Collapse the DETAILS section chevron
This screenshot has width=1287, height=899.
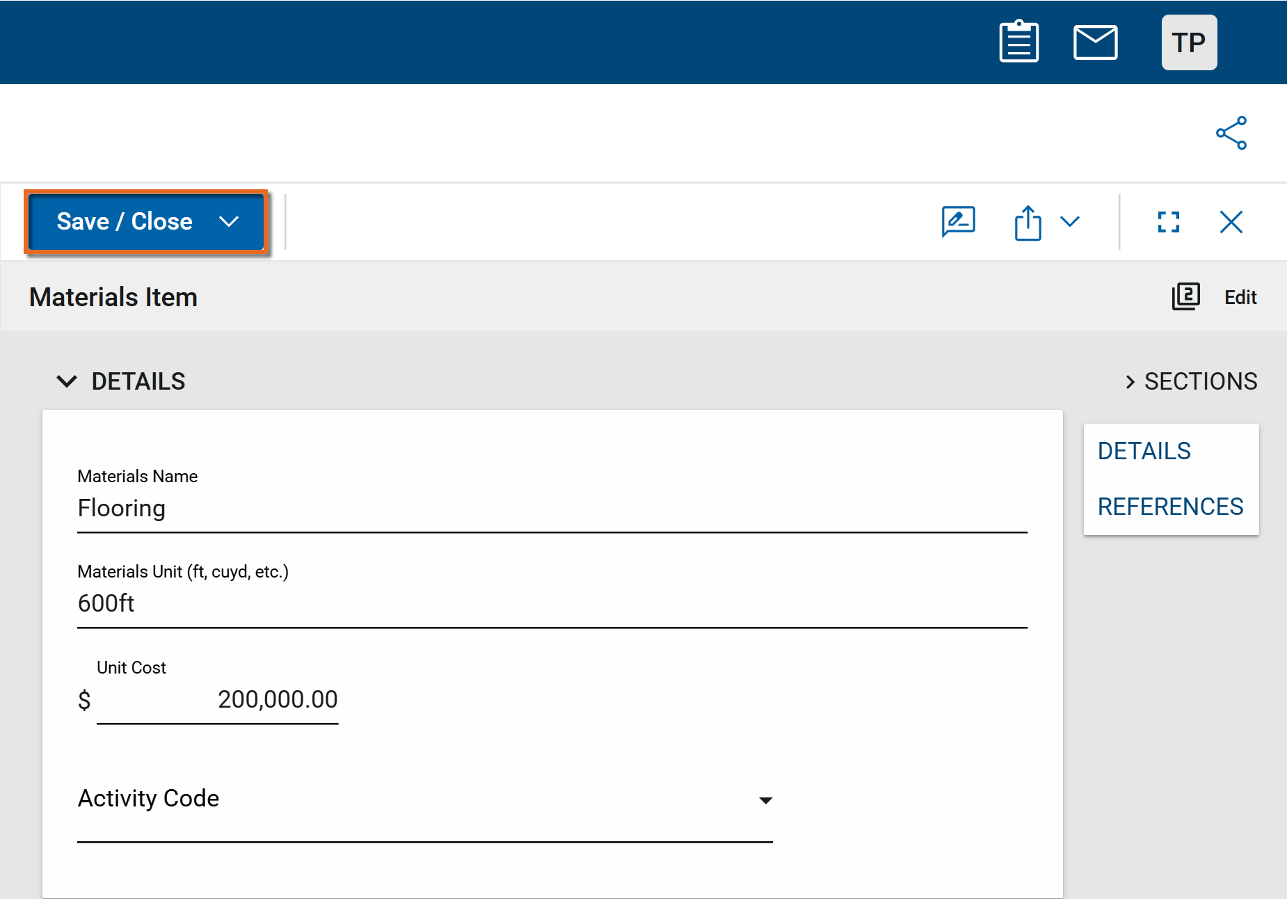[67, 381]
